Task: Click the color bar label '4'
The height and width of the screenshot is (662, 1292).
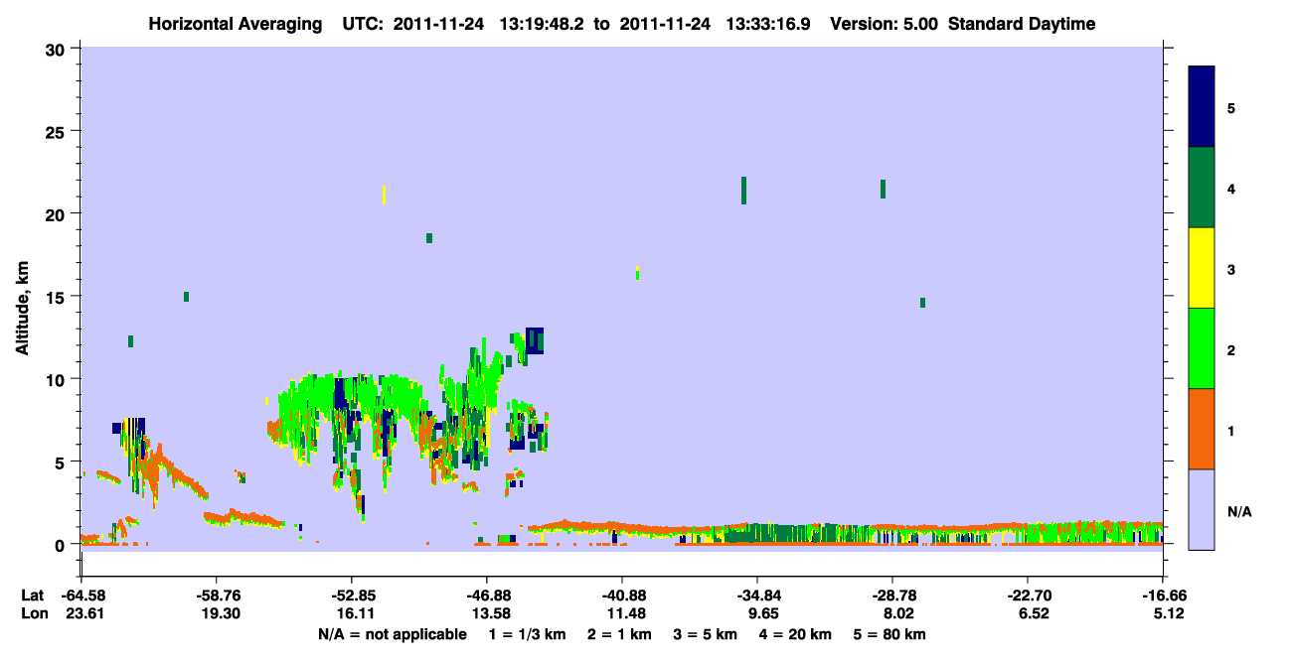Action: [1231, 189]
